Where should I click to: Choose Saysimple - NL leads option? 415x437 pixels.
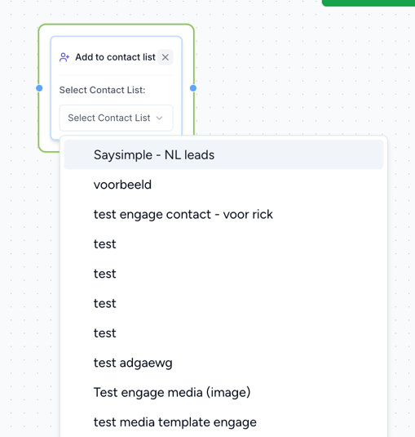coord(223,154)
